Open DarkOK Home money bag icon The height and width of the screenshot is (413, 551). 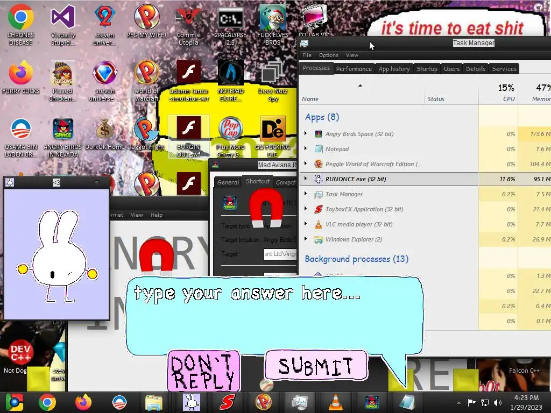105,134
